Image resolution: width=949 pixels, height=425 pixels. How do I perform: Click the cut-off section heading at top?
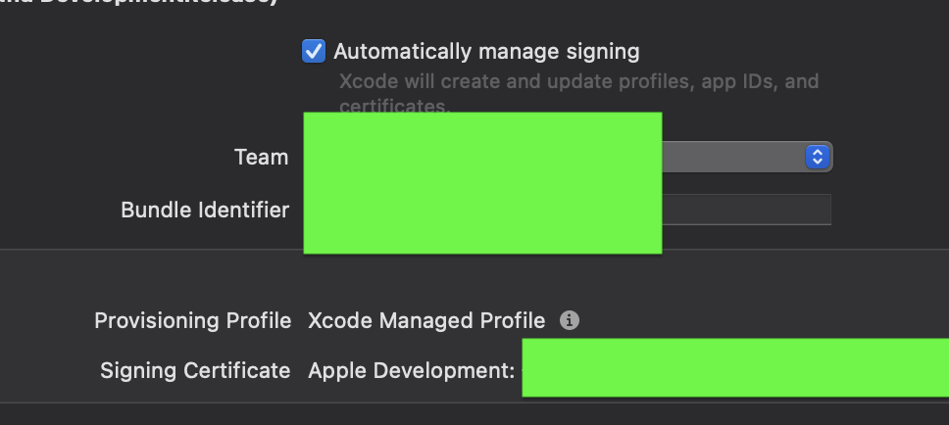coord(139,2)
